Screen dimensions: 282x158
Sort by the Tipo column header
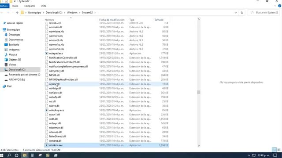(132, 20)
